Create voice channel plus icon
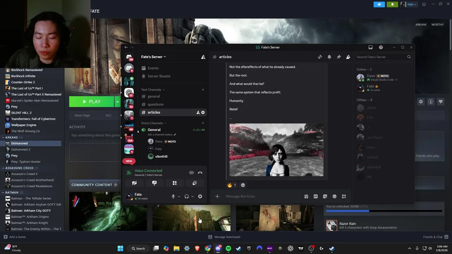Screen dimensions: 452x254 click(x=203, y=123)
